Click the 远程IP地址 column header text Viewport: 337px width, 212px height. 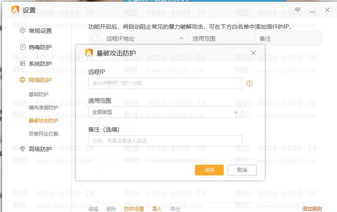click(120, 39)
